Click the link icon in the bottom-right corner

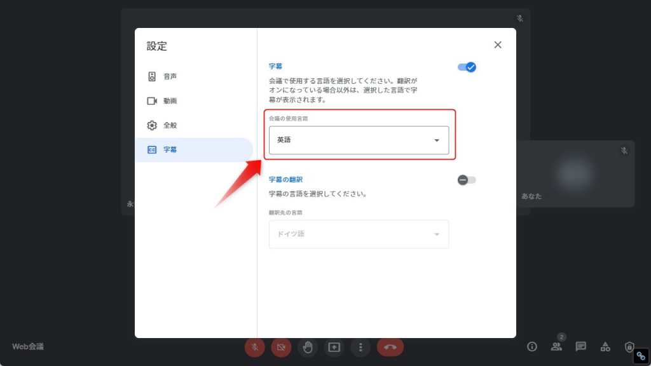641,356
